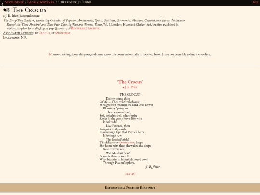Click the pointing-hand icon in the poem line
Viewport: 260px width, 195px height.
[x=117, y=143]
